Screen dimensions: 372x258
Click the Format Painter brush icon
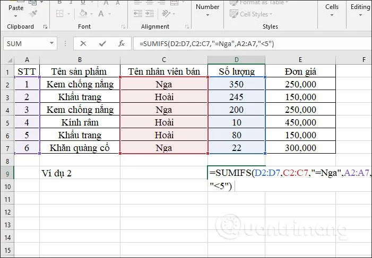coord(33,14)
